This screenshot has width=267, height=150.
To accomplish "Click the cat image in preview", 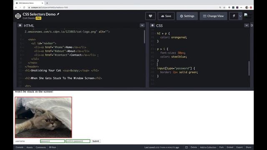I will click(x=43, y=117).
